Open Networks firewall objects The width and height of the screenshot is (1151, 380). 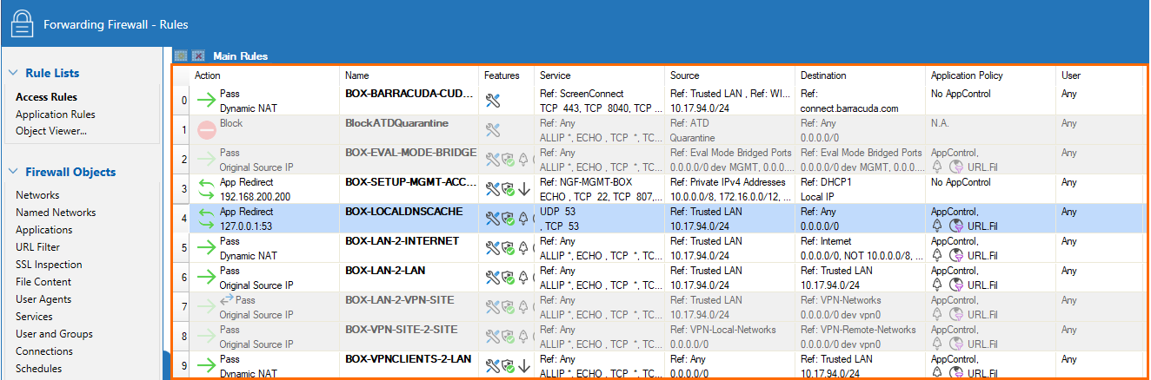(x=37, y=195)
